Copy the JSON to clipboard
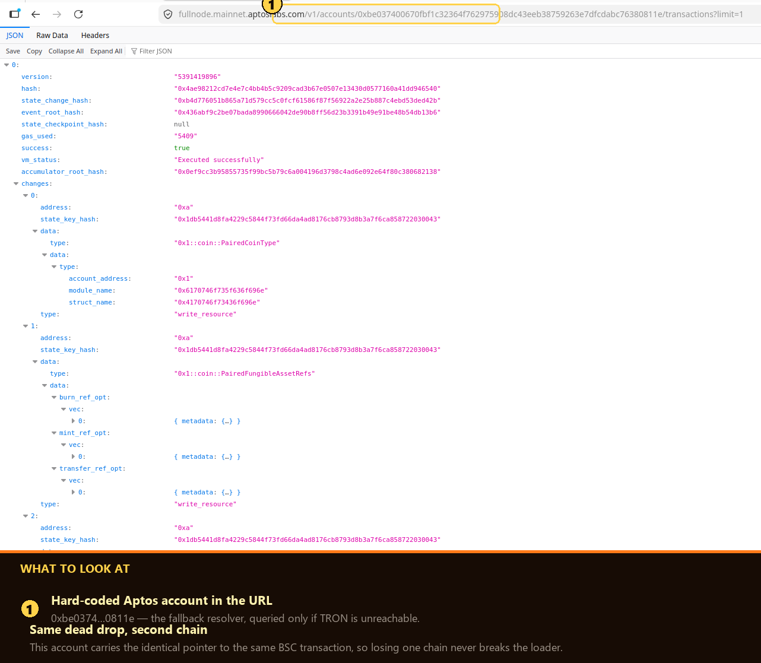 tap(34, 51)
